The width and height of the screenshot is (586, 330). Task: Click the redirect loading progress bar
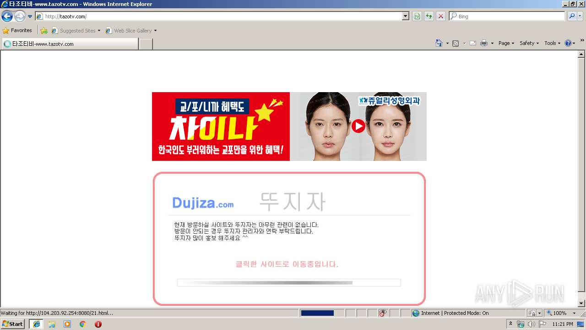click(289, 283)
